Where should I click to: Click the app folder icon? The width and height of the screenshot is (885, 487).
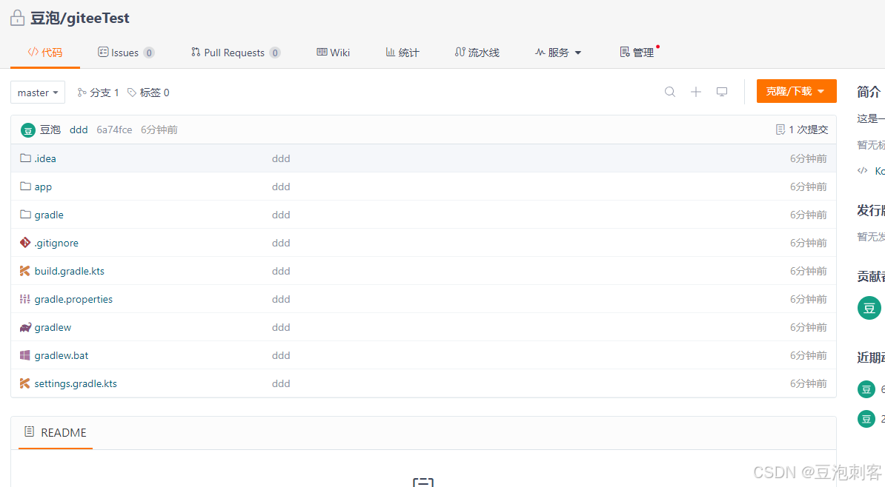click(25, 186)
